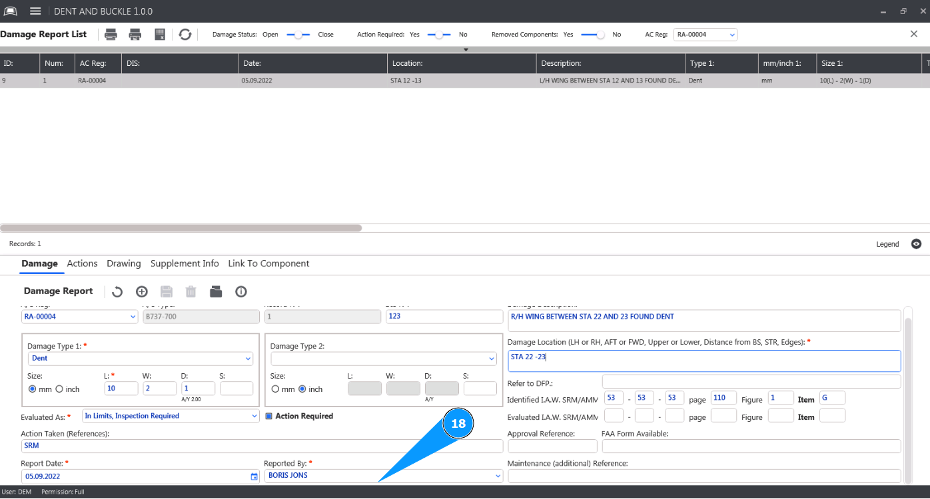Click the info icon in Damage Report toolbar
Screen dimensions: 930x499
(241, 291)
